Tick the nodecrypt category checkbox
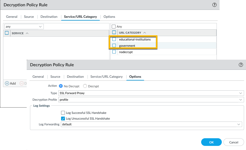The image size is (246, 150). pyautogui.click(x=114, y=52)
